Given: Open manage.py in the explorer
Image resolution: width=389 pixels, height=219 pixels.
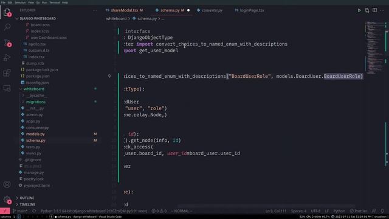Looking at the screenshot, I should 34,172.
